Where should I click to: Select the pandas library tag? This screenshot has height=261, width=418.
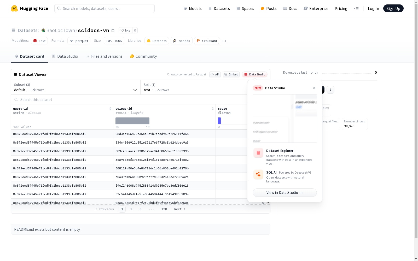(x=182, y=41)
